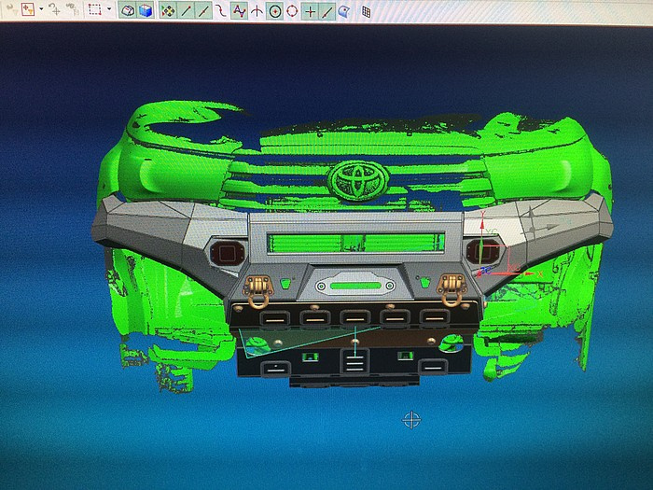Image resolution: width=653 pixels, height=490 pixels.
Task: Open the dropdown arrow beside the selection filter icon
Action: click(41, 9)
